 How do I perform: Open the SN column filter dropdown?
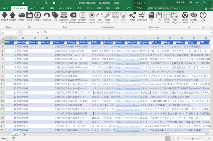pos(15,43)
